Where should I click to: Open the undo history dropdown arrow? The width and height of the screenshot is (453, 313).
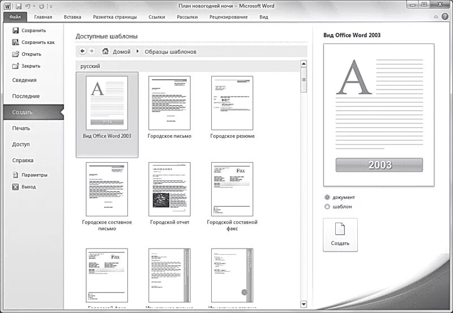tap(34, 6)
